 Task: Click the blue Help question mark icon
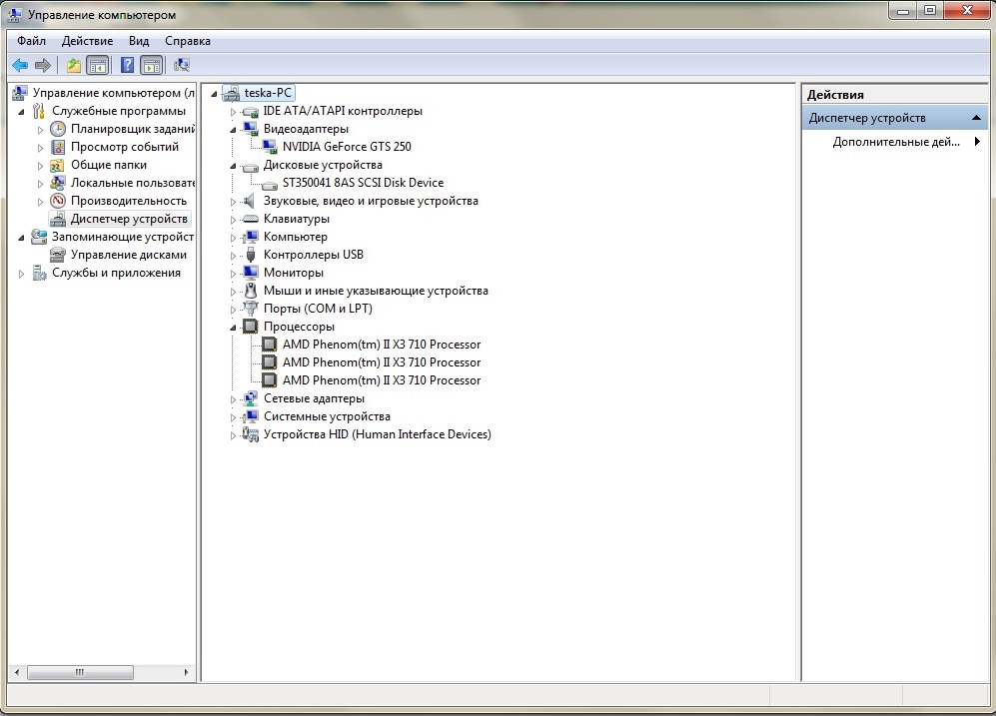[x=127, y=65]
